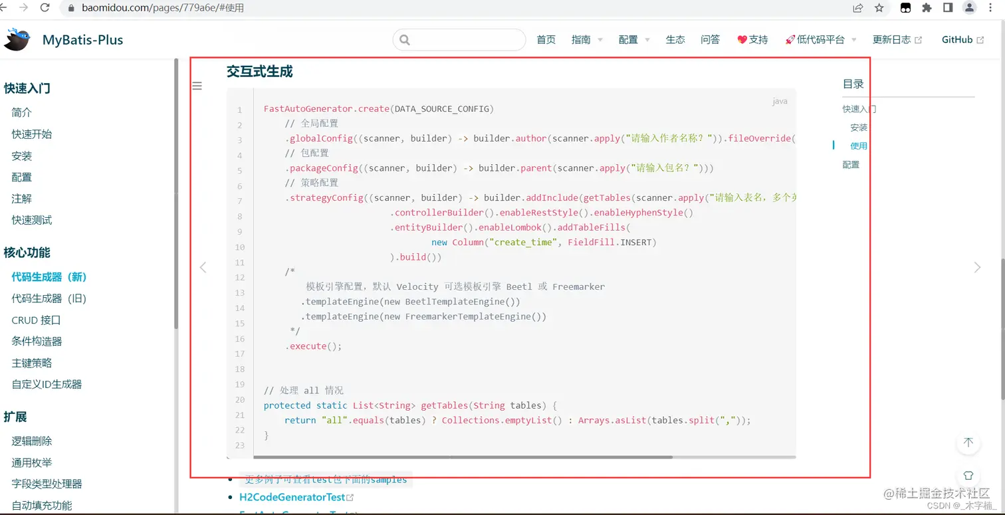Viewport: 1005px width, 515px height.
Task: Open the browser side panel icon
Action: [x=948, y=8]
